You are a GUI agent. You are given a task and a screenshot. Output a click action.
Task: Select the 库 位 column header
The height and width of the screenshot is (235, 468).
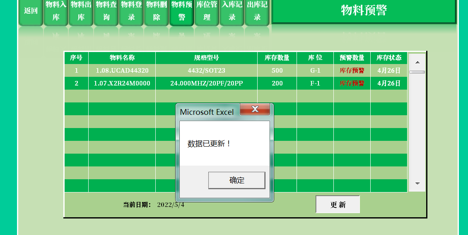315,58
